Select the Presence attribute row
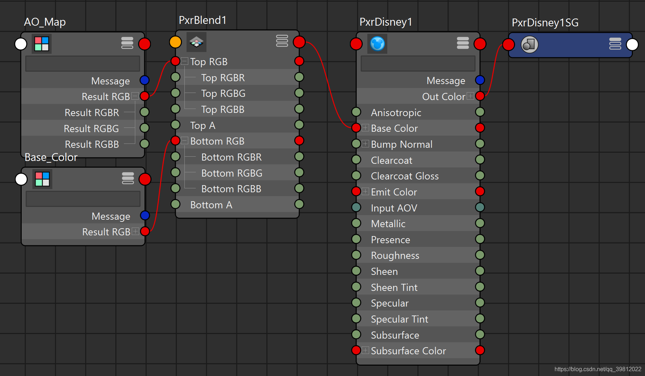This screenshot has height=376, width=645. click(x=418, y=240)
